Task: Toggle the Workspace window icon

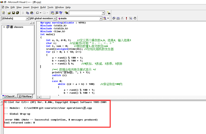Action: tap(52, 13)
